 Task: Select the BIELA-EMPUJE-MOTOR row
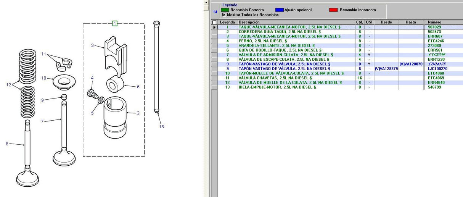click(277, 87)
